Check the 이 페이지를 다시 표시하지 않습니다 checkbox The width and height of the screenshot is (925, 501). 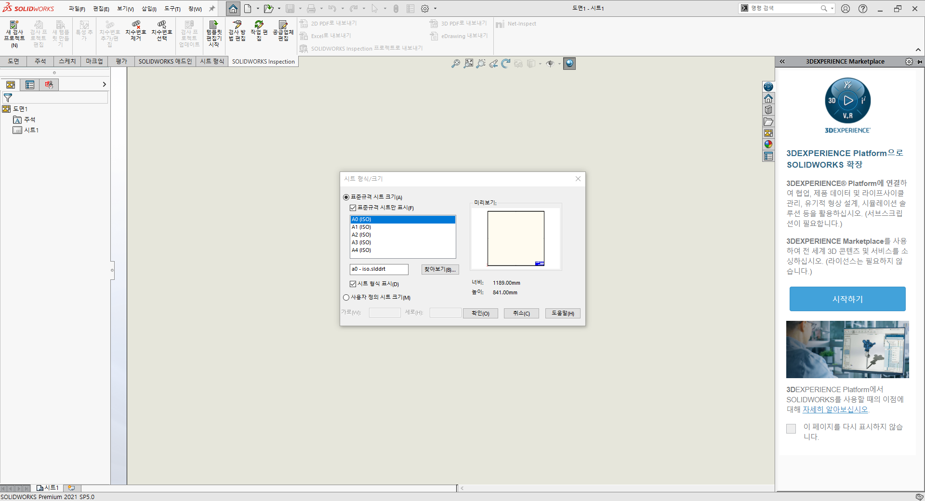(x=791, y=429)
